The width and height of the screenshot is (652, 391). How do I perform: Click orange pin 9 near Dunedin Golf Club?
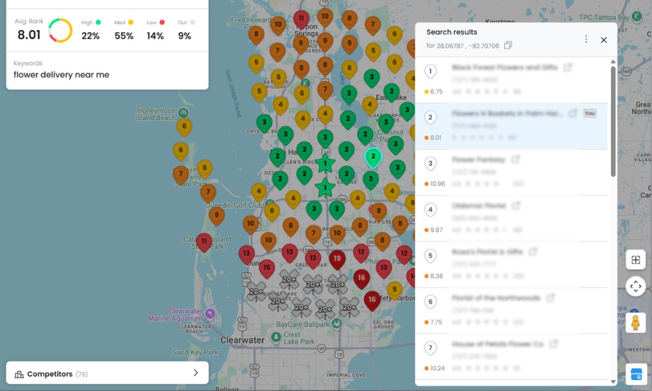(x=216, y=216)
